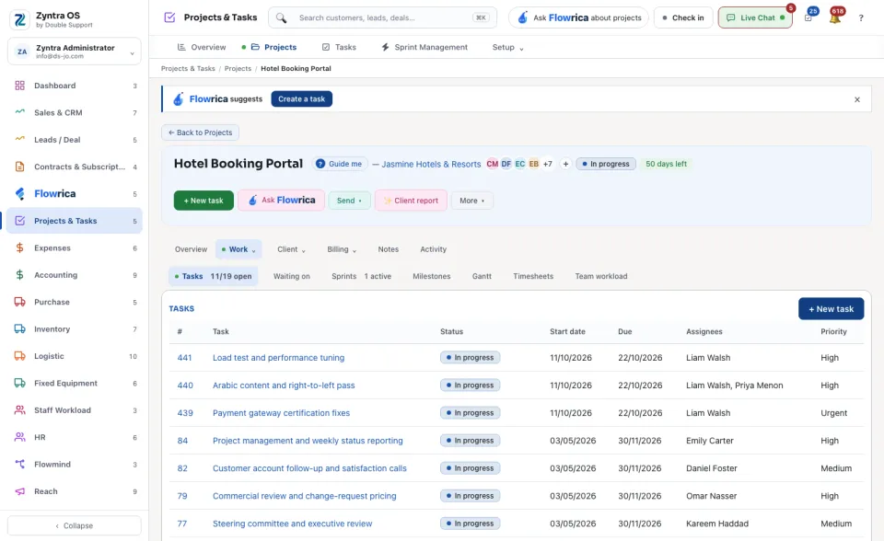Open the Activity tab
Viewport: 884px width, 541px height.
[433, 249]
